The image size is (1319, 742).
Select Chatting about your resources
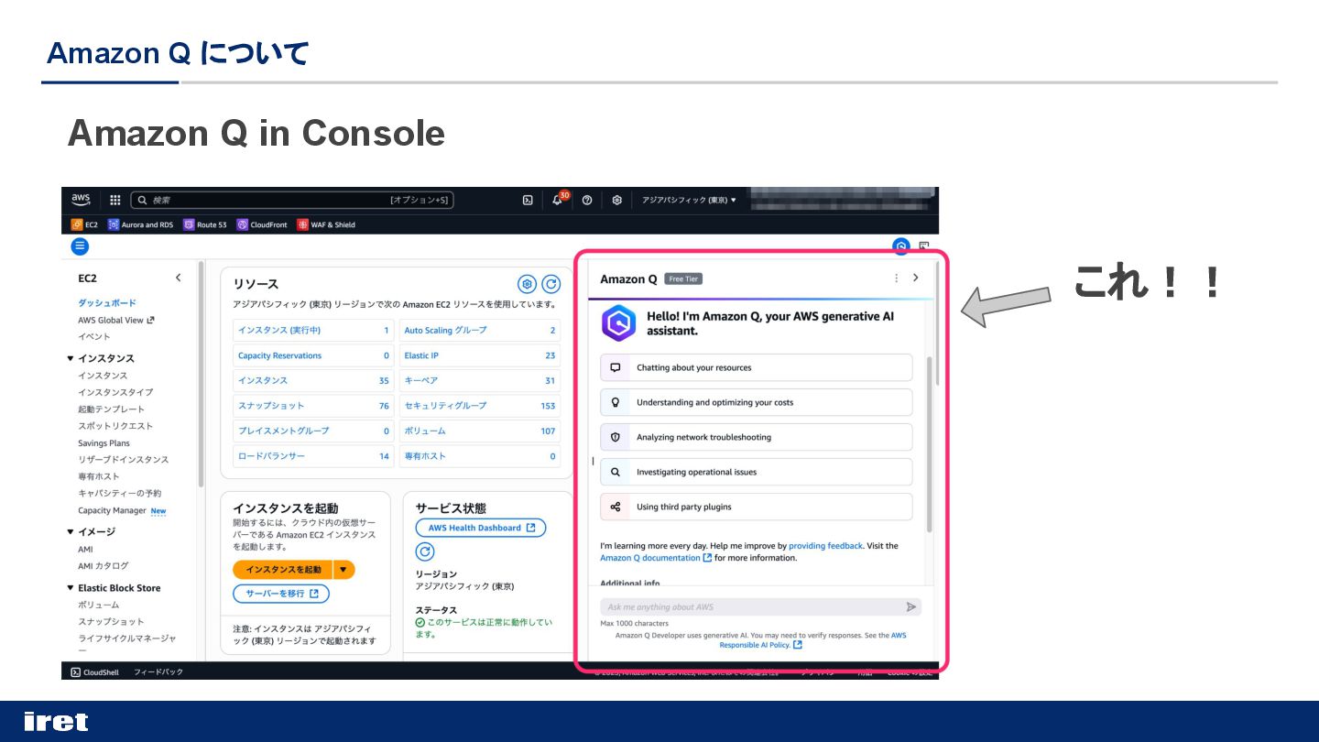[757, 367]
